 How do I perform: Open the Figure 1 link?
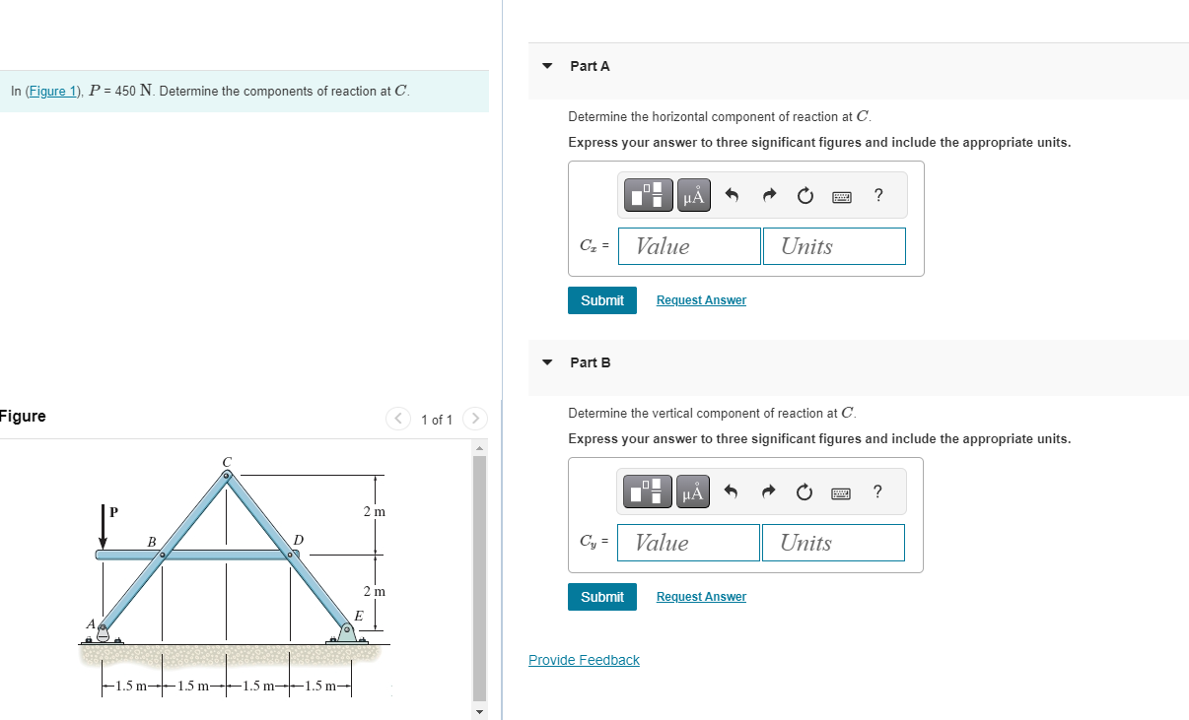coord(50,91)
